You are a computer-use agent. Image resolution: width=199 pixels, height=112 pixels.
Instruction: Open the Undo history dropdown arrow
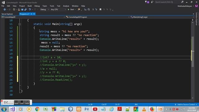click(x=32, y=10)
